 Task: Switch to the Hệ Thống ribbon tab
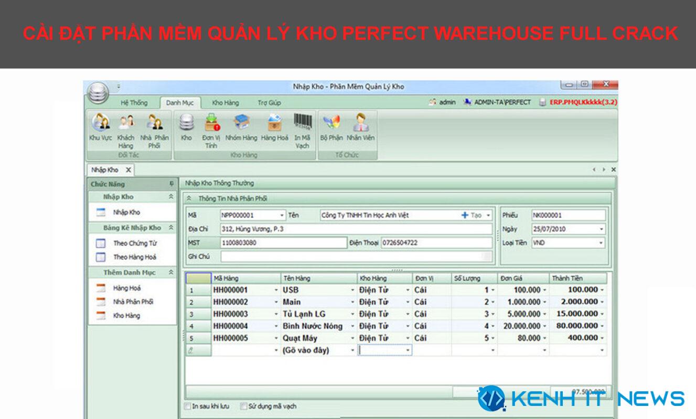[x=134, y=103]
